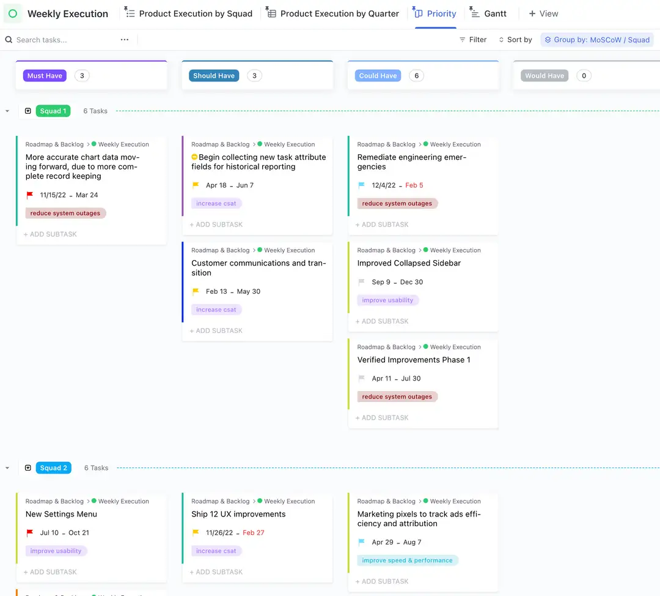Image resolution: width=660 pixels, height=596 pixels.
Task: Open the New Settings Menu task title
Action: tap(61, 514)
